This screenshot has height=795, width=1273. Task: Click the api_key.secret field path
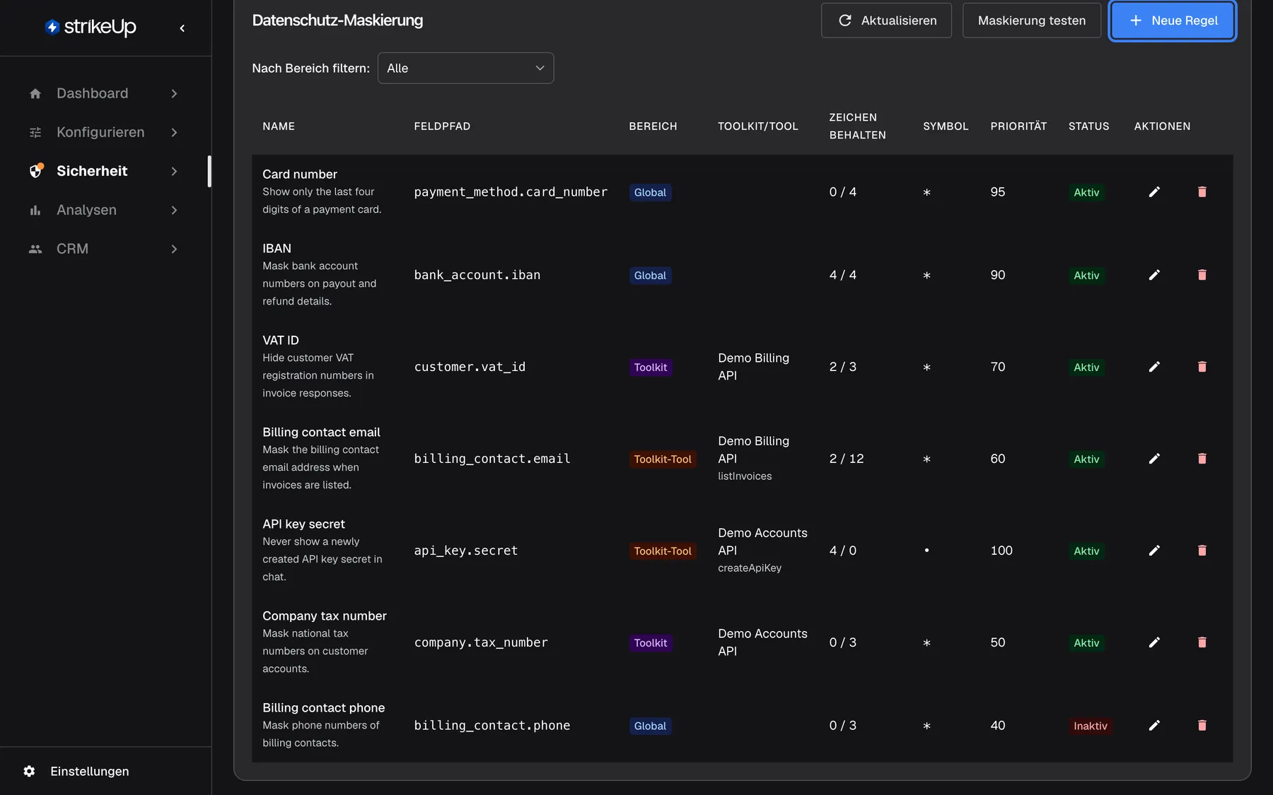[x=466, y=550]
